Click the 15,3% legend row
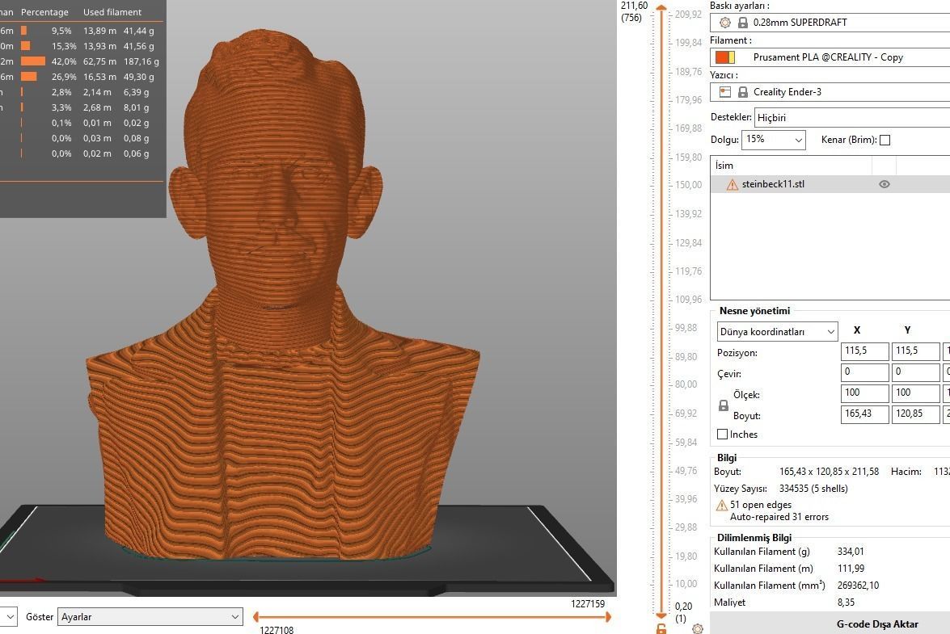 pos(82,46)
